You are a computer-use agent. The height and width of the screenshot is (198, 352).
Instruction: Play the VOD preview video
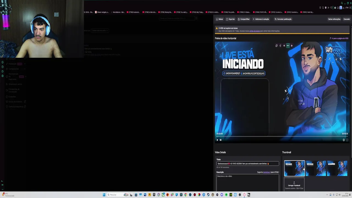[217, 140]
